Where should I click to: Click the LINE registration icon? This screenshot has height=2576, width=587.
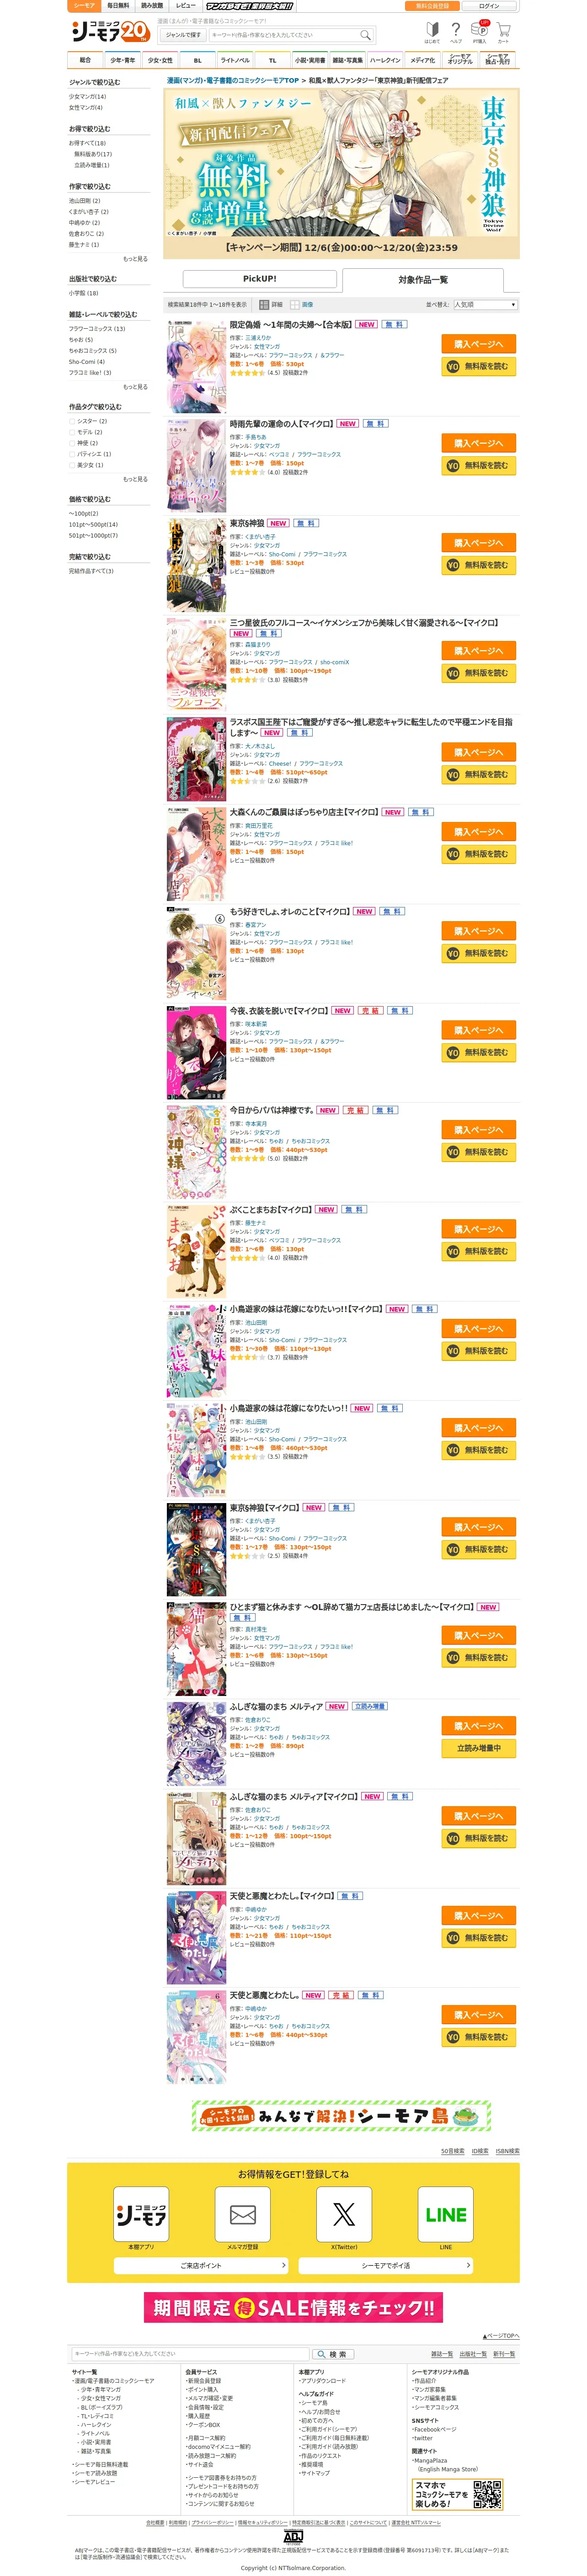point(446,2214)
